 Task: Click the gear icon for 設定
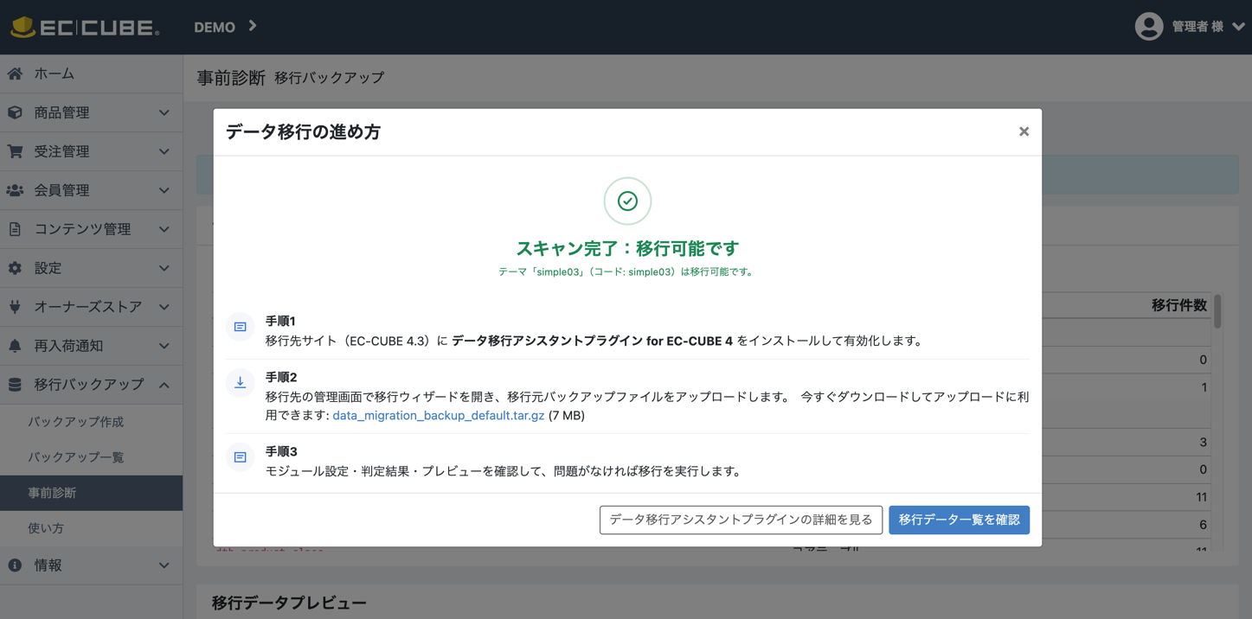click(15, 268)
